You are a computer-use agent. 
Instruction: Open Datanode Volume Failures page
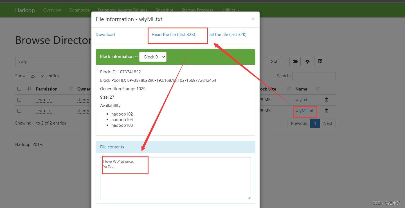pos(123,10)
